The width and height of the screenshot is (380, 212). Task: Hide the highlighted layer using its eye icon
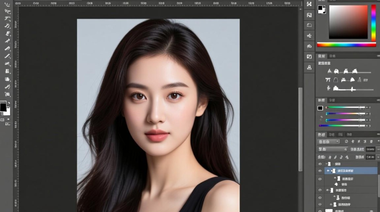[320, 171]
